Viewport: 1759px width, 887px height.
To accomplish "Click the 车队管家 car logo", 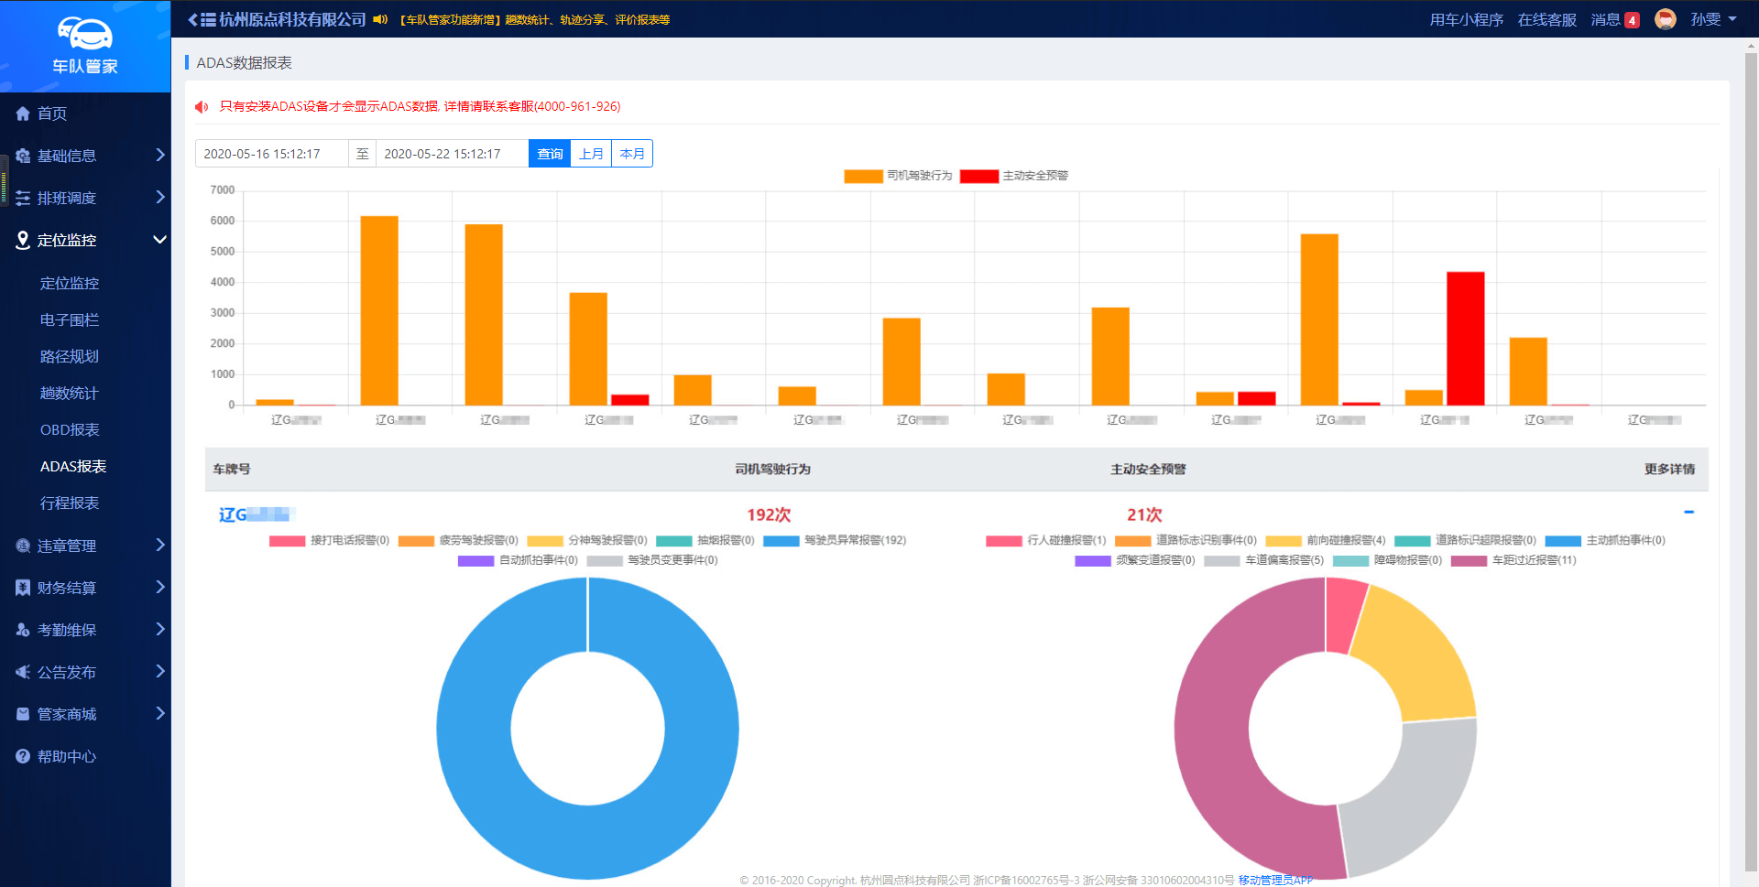I will click(x=84, y=35).
